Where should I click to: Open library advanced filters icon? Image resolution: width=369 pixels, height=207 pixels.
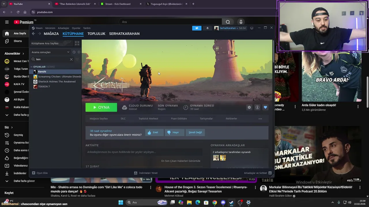77,59
